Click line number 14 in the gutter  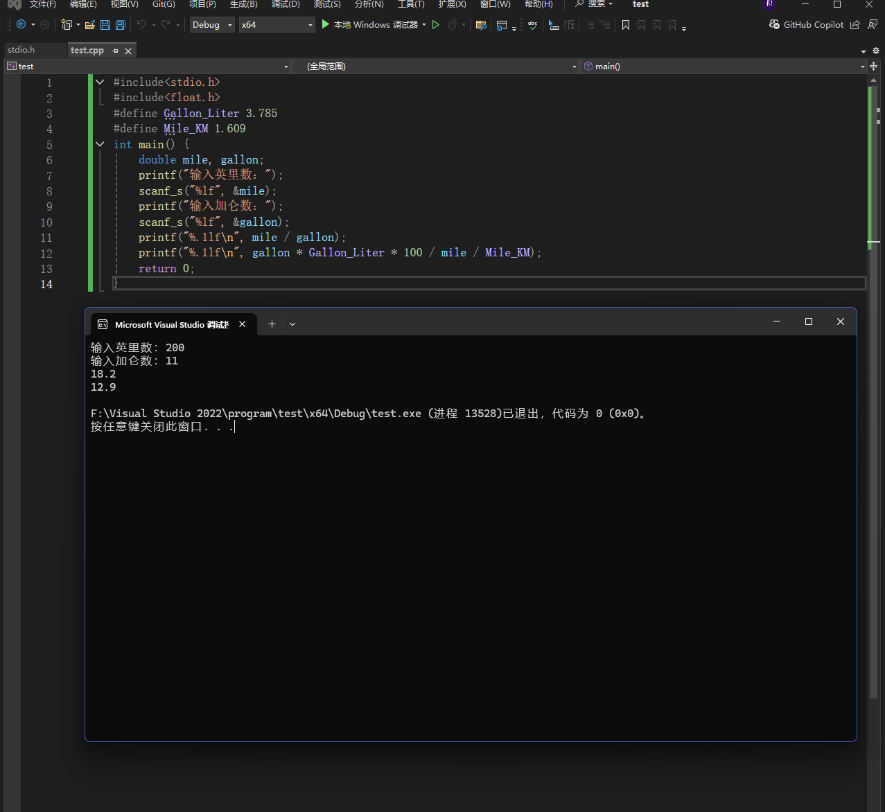point(46,284)
